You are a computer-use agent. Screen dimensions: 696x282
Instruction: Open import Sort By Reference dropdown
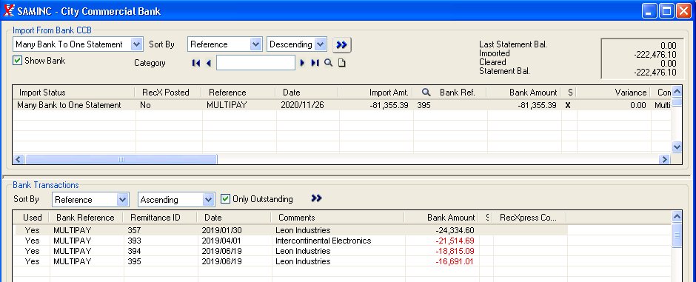tap(255, 44)
